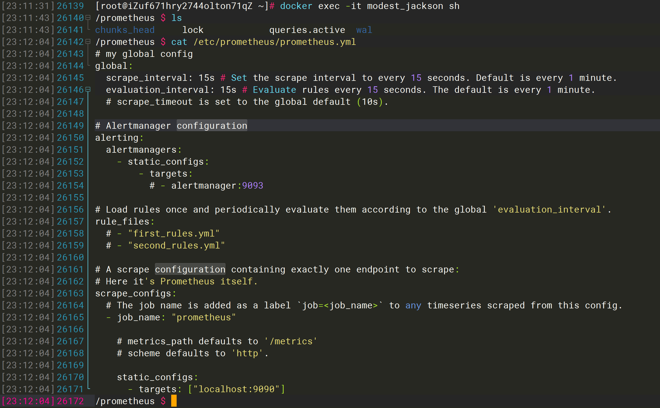This screenshot has width=660, height=408.
Task: Collapse the fold at line 26142
Action: tap(88, 42)
